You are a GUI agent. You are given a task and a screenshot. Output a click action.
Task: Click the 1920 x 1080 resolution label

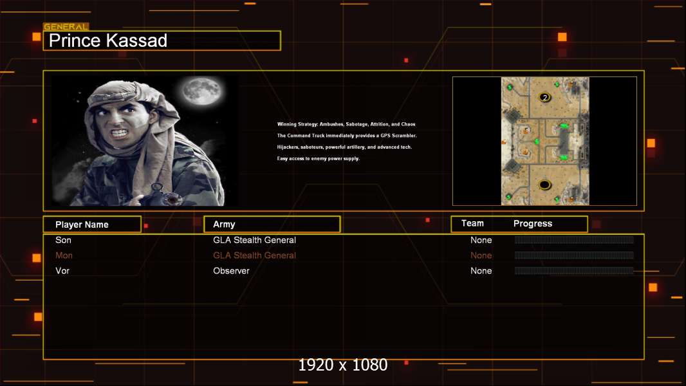[343, 365]
